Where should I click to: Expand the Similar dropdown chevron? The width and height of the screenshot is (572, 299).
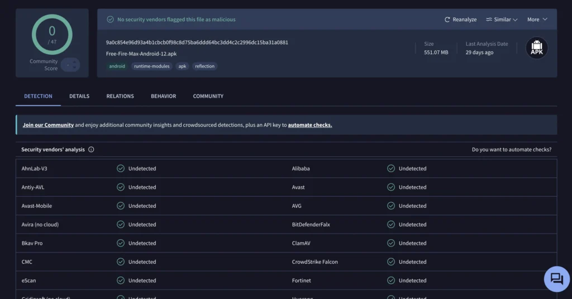(515, 20)
